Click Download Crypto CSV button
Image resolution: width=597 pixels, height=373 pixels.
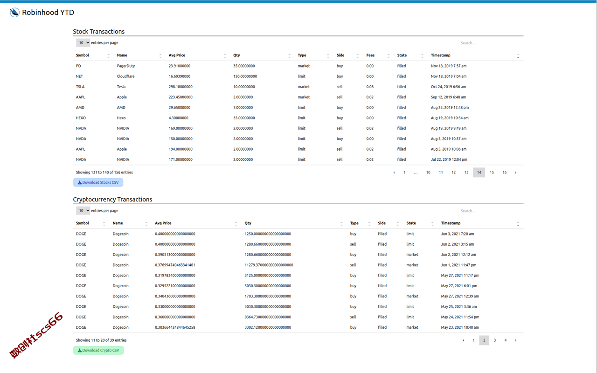98,351
